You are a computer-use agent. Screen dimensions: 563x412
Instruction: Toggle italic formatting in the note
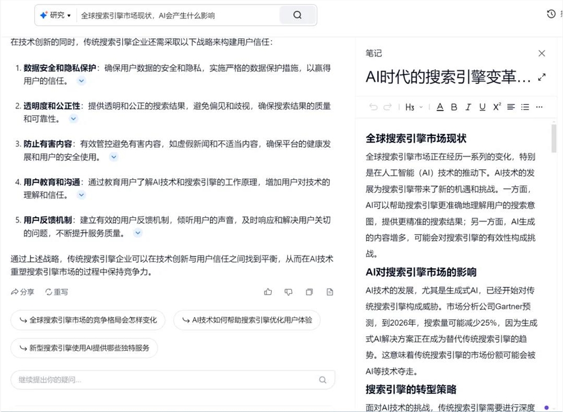click(468, 107)
